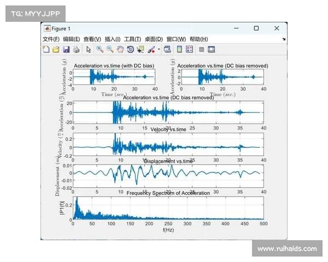Select the Rotate 3D tool
This screenshot has width=328, height=262.
[x=130, y=49]
